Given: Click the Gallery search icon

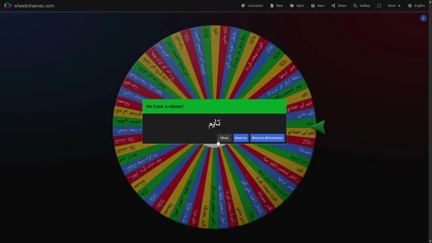Looking at the screenshot, I should (x=355, y=6).
